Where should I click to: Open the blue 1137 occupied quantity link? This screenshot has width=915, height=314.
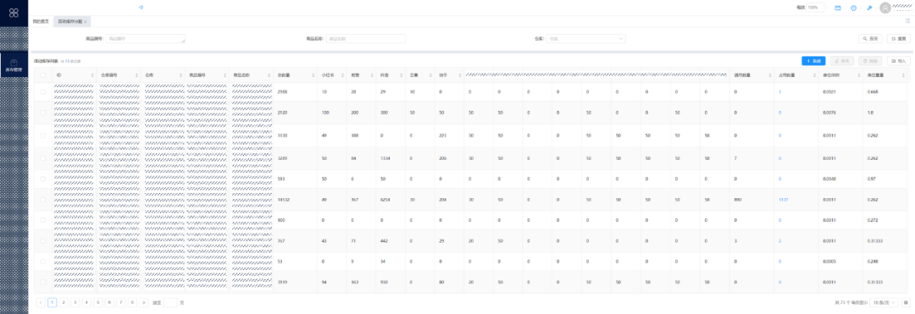(783, 199)
